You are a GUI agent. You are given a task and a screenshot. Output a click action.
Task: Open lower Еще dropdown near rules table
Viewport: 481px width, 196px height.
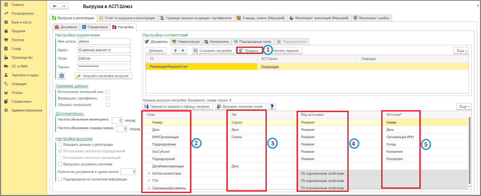(464, 106)
